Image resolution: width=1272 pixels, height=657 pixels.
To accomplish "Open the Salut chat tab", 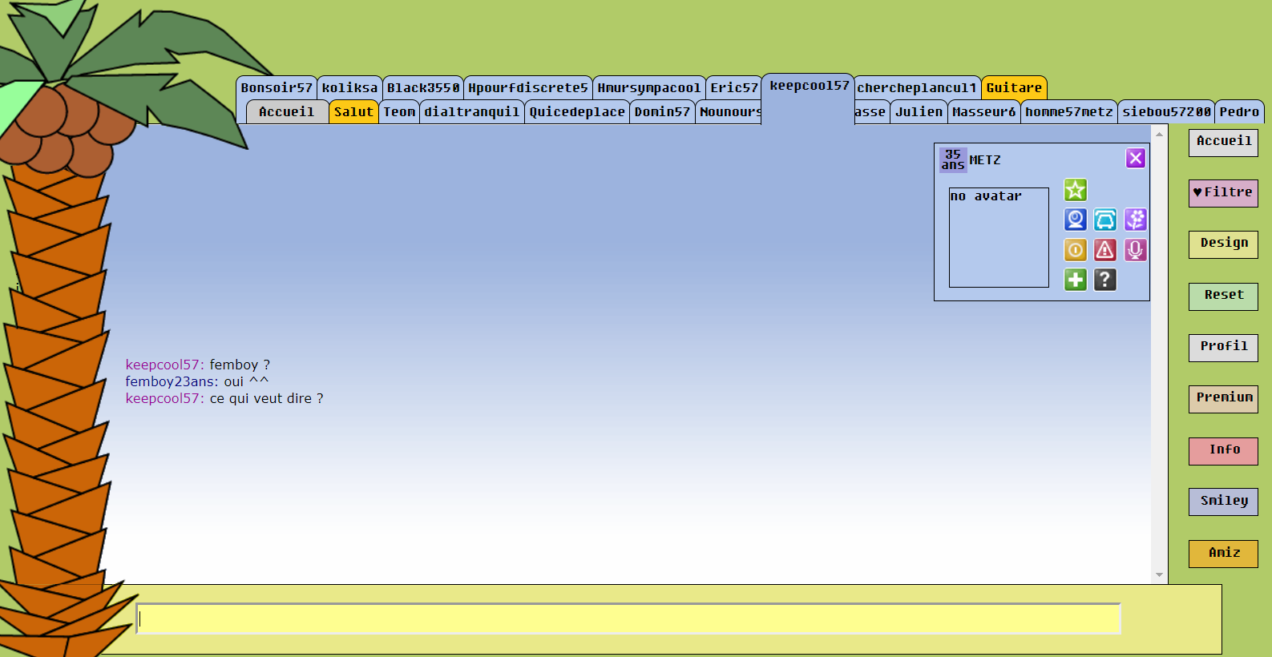I will click(x=353, y=112).
